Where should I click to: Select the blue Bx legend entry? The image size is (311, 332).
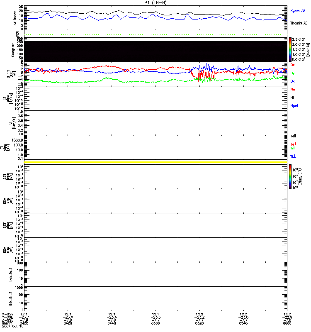click(x=293, y=81)
